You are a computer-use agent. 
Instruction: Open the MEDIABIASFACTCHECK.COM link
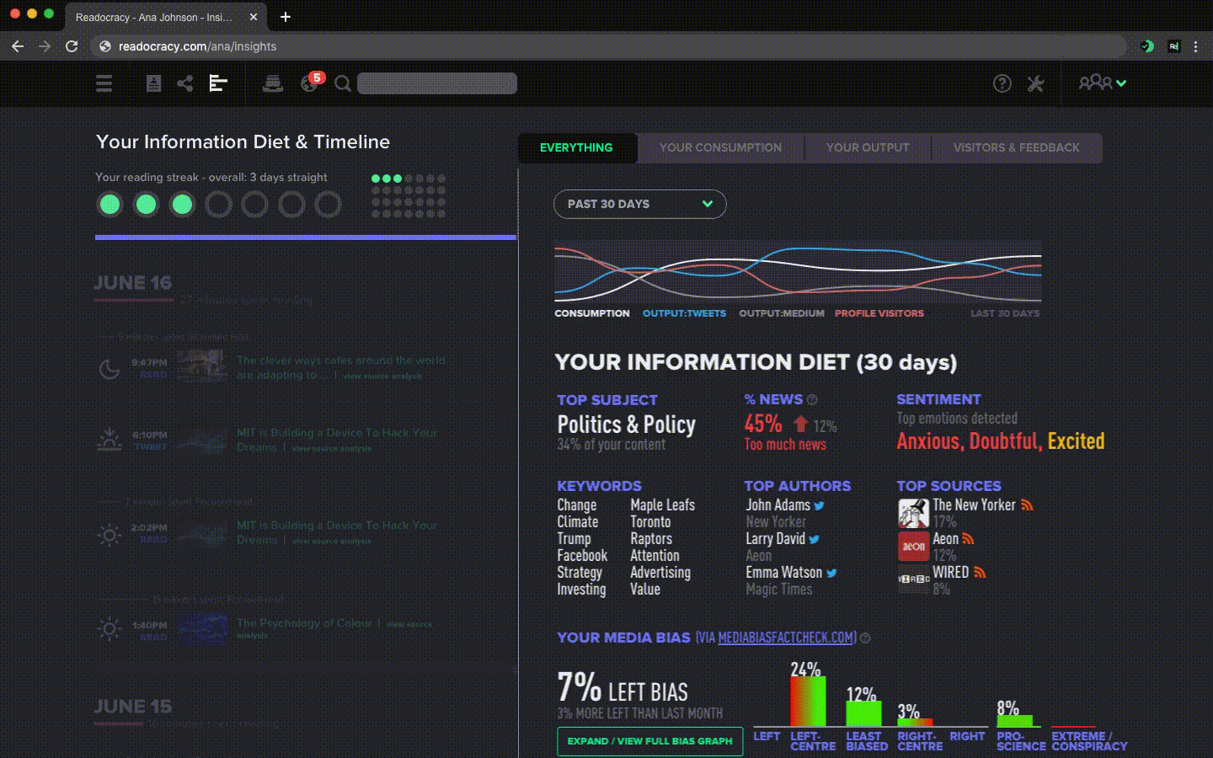(x=787, y=638)
